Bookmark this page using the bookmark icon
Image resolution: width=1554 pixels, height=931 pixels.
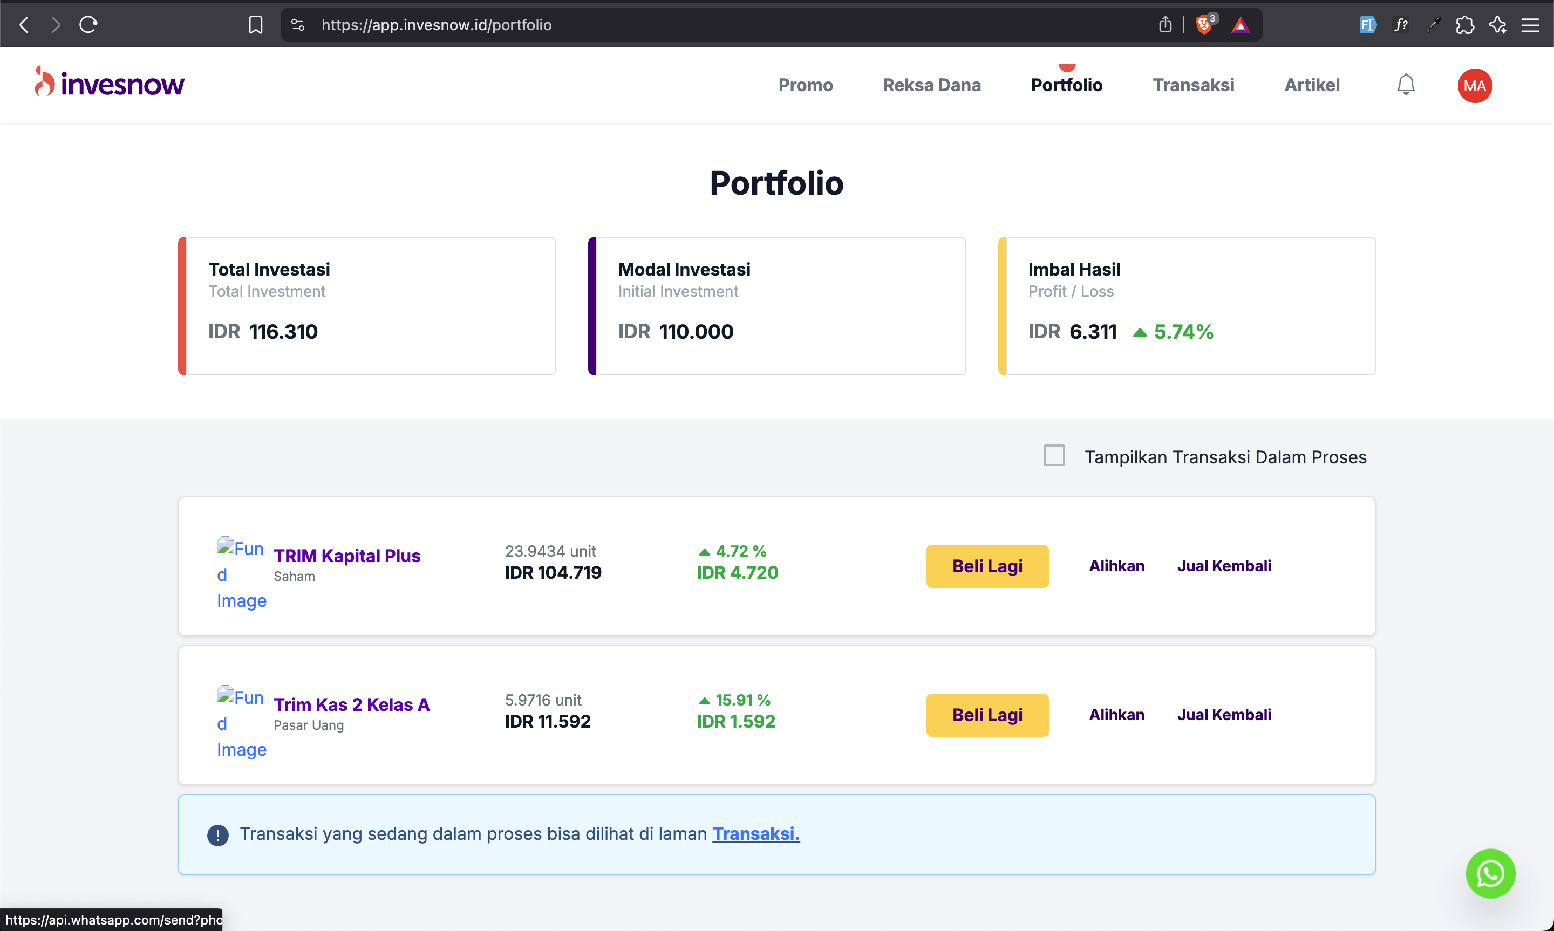coord(255,24)
